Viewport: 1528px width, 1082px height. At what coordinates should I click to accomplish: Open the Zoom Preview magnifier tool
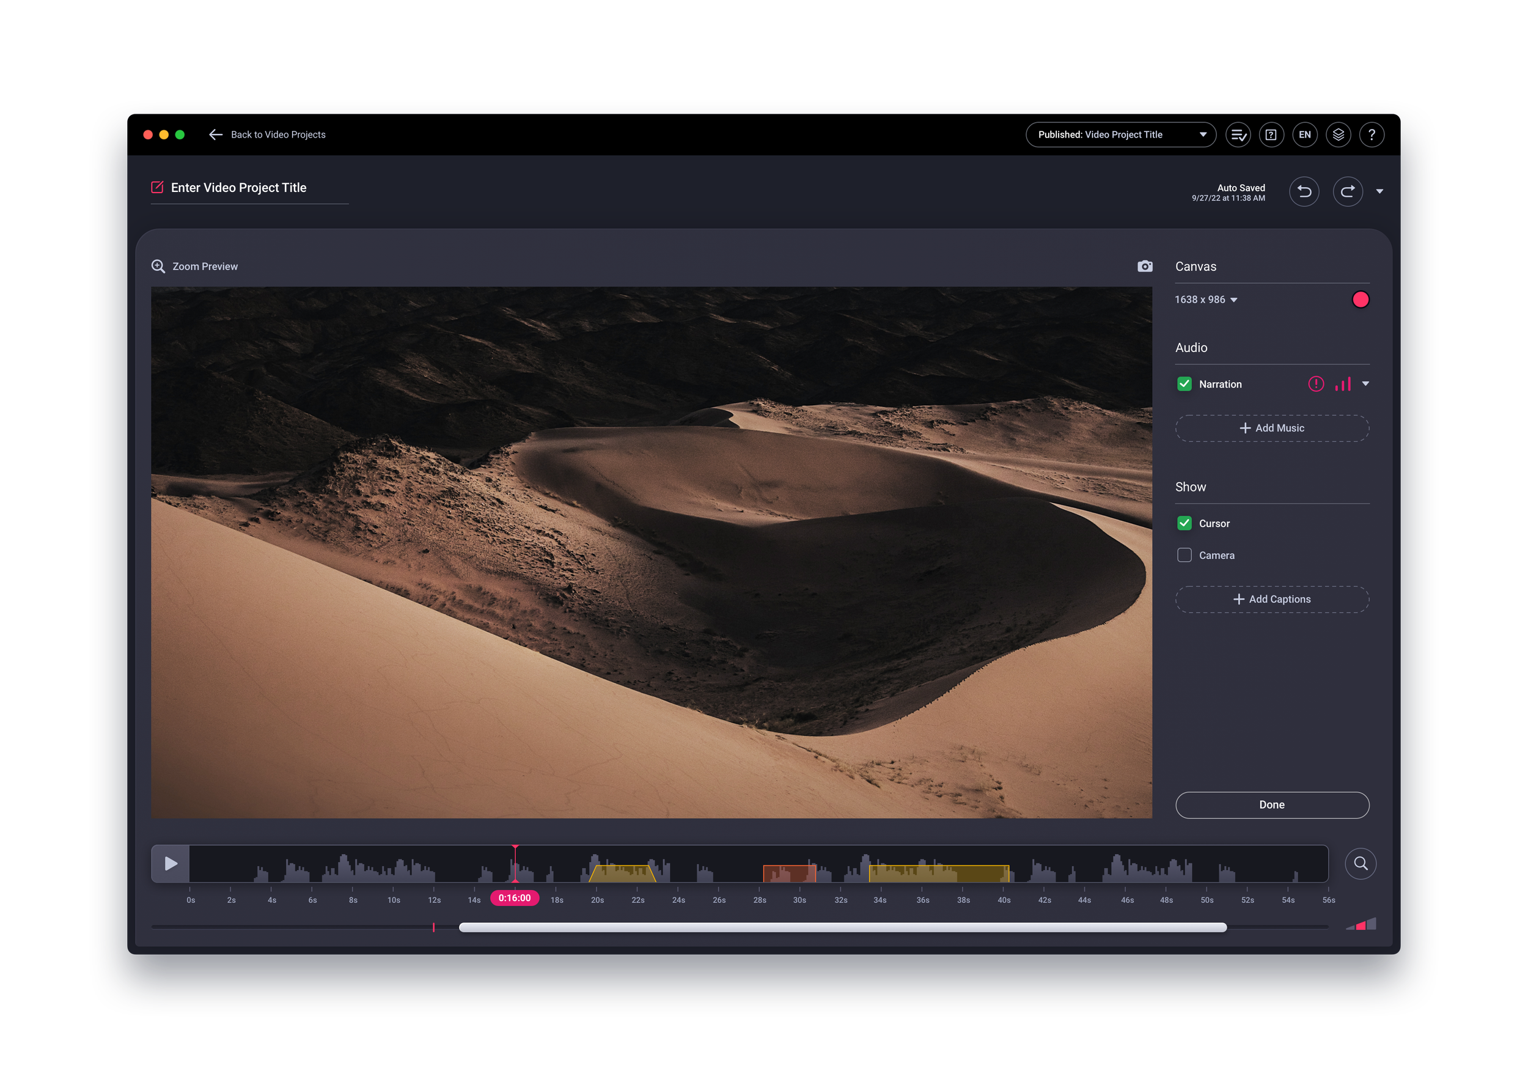(158, 266)
